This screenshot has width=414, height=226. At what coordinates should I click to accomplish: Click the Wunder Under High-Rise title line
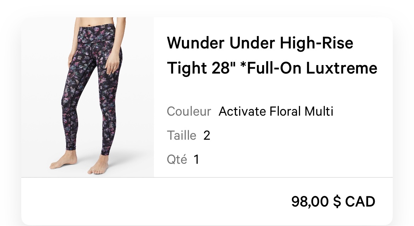(x=260, y=43)
